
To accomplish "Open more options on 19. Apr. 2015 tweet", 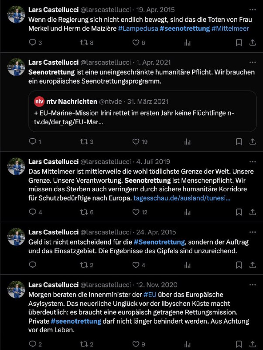I will [x=253, y=9].
